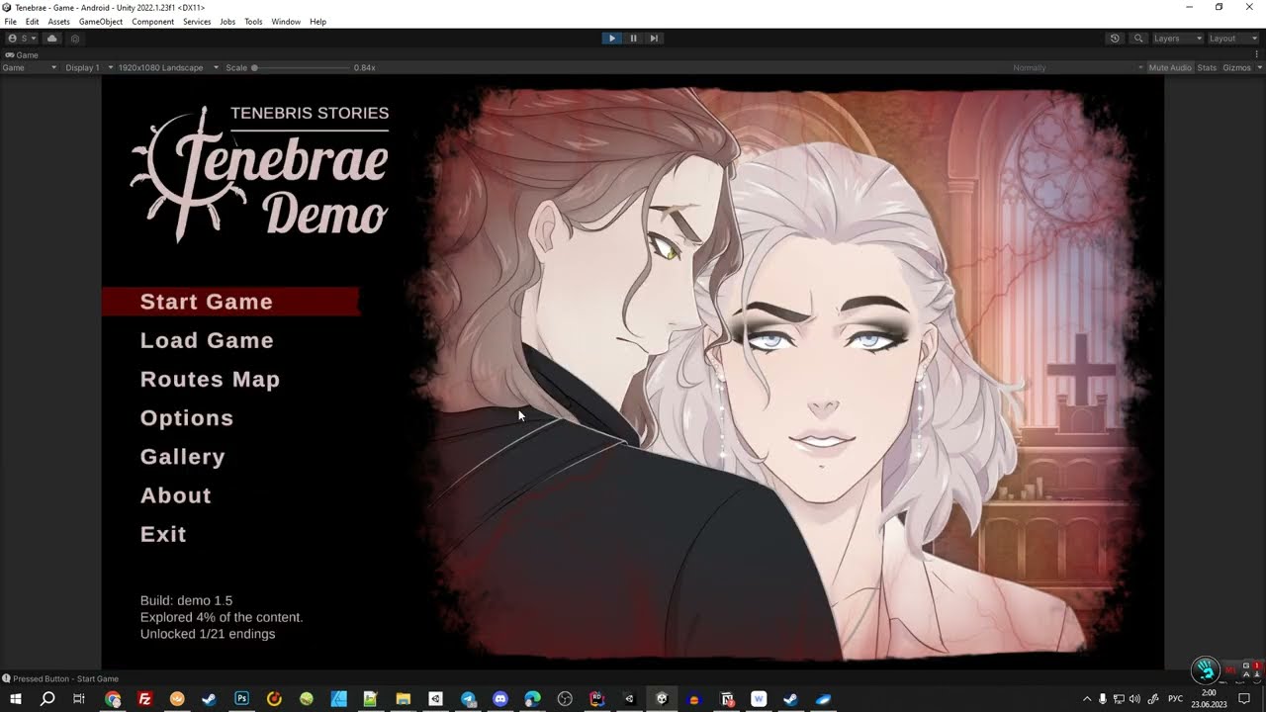Click the Unity search magnifier icon
This screenshot has height=712, width=1266.
click(1138, 39)
